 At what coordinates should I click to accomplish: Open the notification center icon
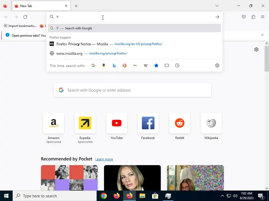pyautogui.click(x=261, y=196)
